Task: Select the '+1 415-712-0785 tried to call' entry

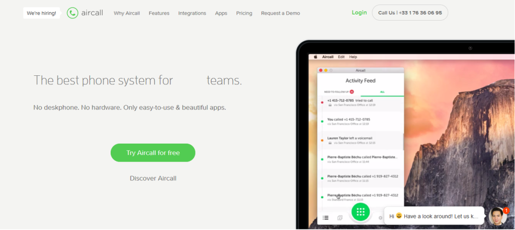Action: tap(360, 102)
